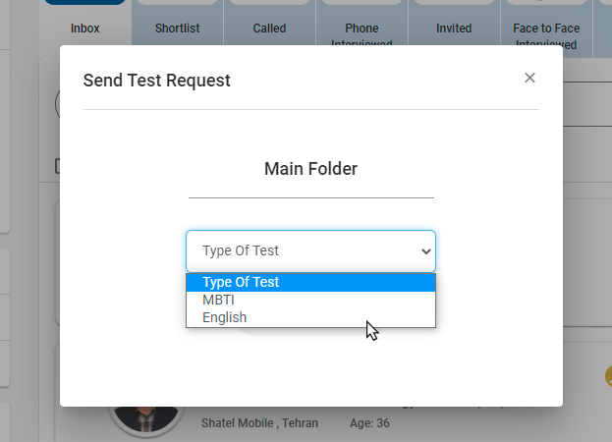Viewport: 612px width, 442px height.
Task: Pick the highlighted Type Of Test option
Action: tap(310, 283)
